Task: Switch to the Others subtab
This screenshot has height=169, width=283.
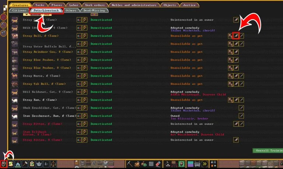Action: tap(71, 10)
